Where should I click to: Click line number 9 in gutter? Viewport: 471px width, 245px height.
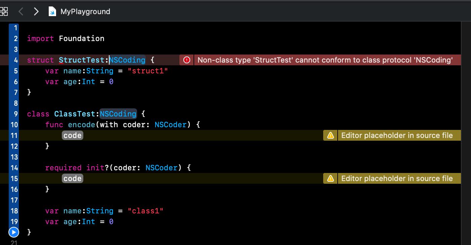tap(16, 114)
